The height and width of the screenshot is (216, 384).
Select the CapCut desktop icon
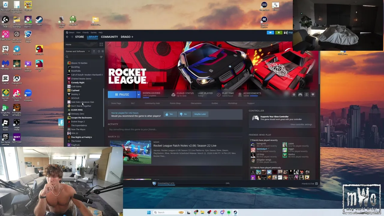[x=5, y=80]
